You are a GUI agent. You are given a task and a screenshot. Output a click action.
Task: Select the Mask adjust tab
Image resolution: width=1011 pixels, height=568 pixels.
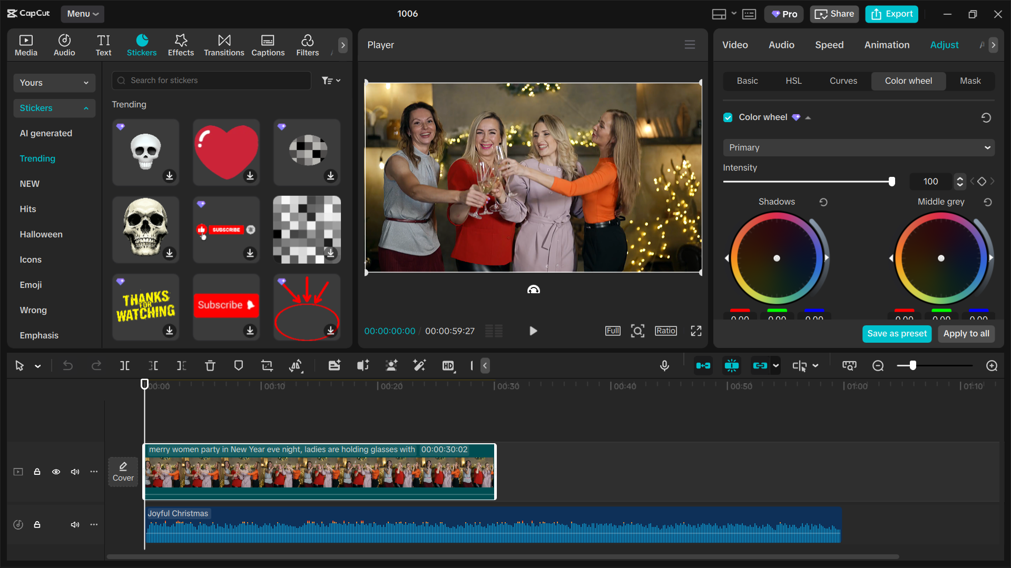pos(970,81)
